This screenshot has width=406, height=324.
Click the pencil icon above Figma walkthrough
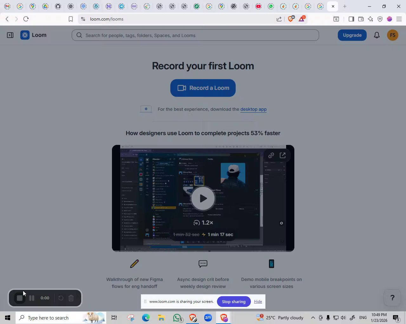134,264
